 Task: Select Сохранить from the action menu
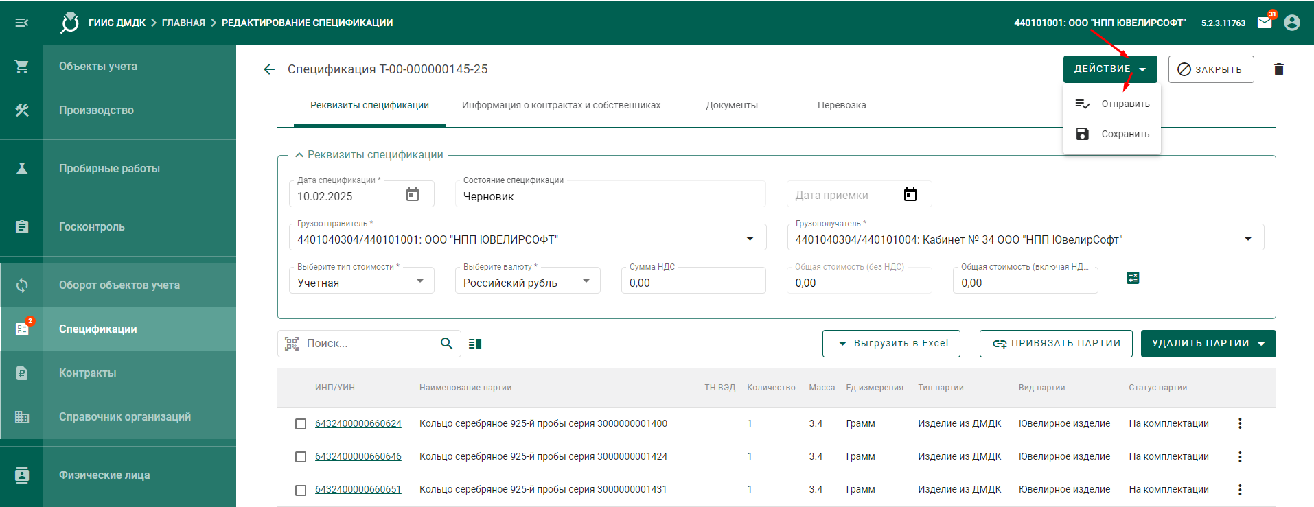[1112, 134]
